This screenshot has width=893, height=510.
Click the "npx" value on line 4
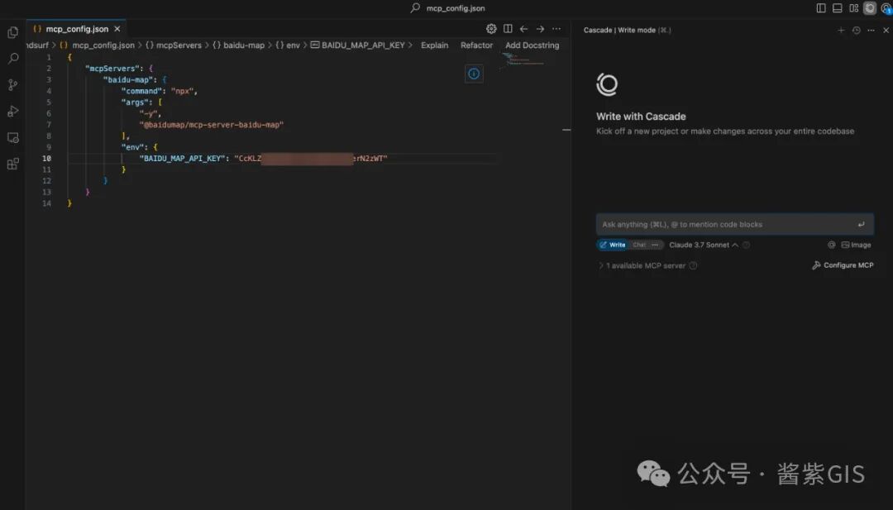click(183, 91)
